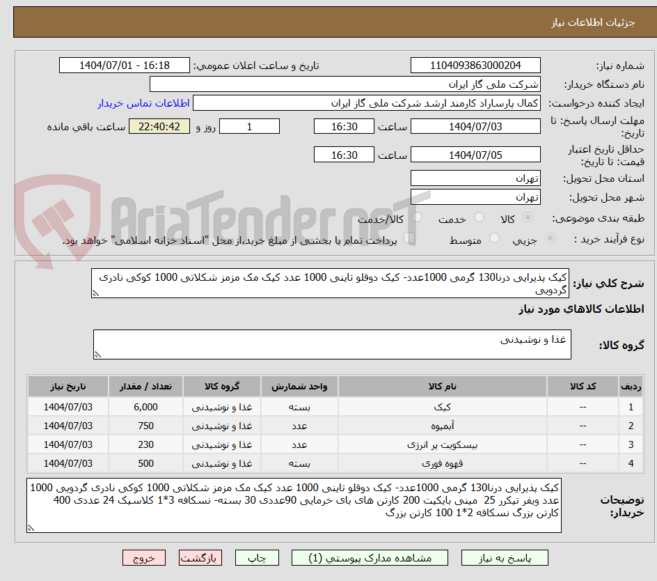Select the کالا radio option

[x=528, y=217]
